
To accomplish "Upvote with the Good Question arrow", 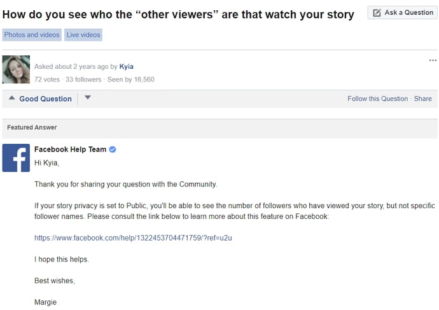I will [11, 98].
